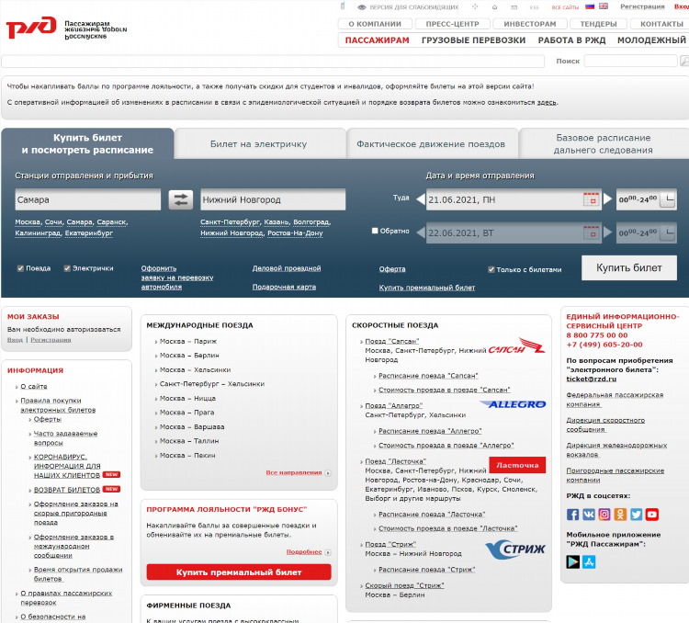Open the Facebook social icon
The image size is (689, 623).
point(572,515)
